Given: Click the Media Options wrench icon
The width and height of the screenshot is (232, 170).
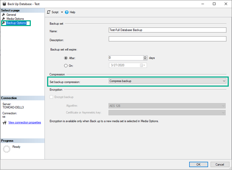Looking at the screenshot, I should pos(4,18).
